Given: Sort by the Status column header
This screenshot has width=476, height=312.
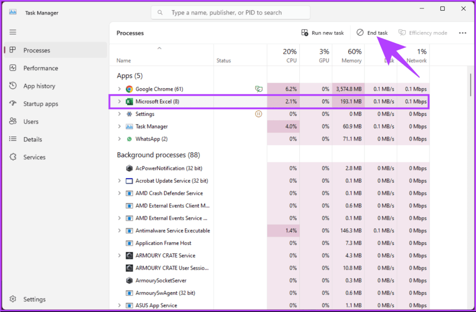Looking at the screenshot, I should (240, 55).
